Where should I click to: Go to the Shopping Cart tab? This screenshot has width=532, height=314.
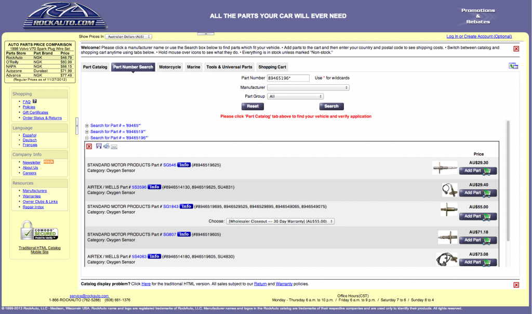coord(272,67)
